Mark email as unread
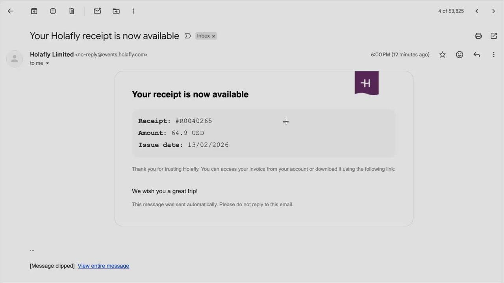Image resolution: width=504 pixels, height=283 pixels. (97, 11)
